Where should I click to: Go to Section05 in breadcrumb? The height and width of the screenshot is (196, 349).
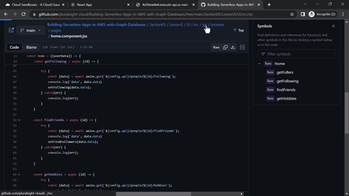coord(157,24)
